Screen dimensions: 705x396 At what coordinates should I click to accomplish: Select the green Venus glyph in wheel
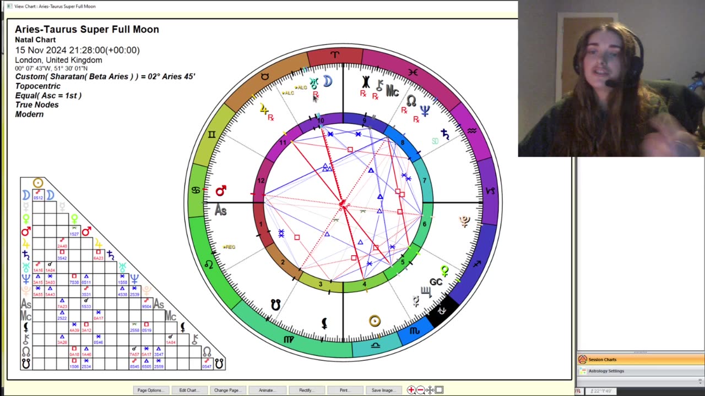pyautogui.click(x=445, y=271)
